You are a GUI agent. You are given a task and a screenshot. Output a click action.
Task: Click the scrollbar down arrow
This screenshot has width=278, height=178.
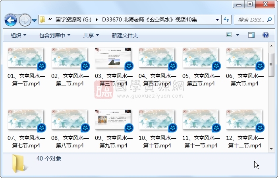click(271, 149)
